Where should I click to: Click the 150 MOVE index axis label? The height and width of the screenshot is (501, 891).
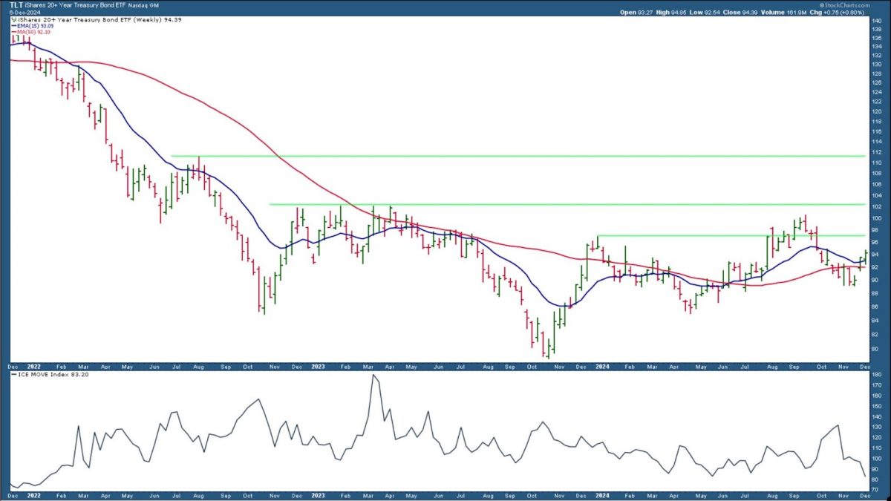point(876,407)
